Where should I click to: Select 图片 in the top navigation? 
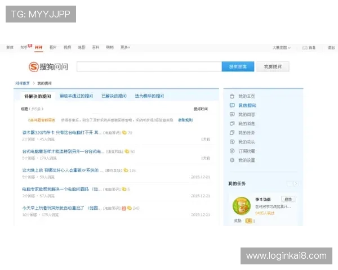(53, 47)
